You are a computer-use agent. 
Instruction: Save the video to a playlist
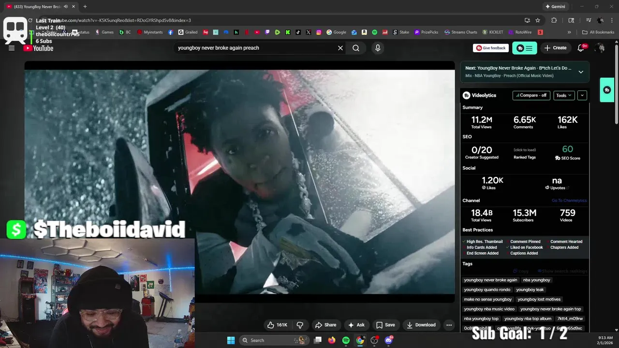coord(385,325)
